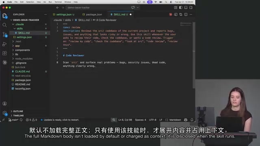Click the Claude icon in editor toolbar
Image resolution: width=260 pixels, height=146 pixels.
(171, 15)
